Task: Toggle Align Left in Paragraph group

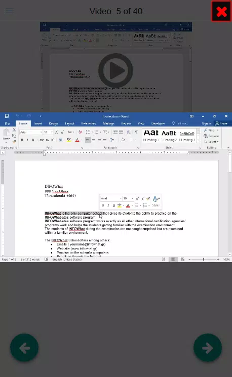Action: (88, 140)
